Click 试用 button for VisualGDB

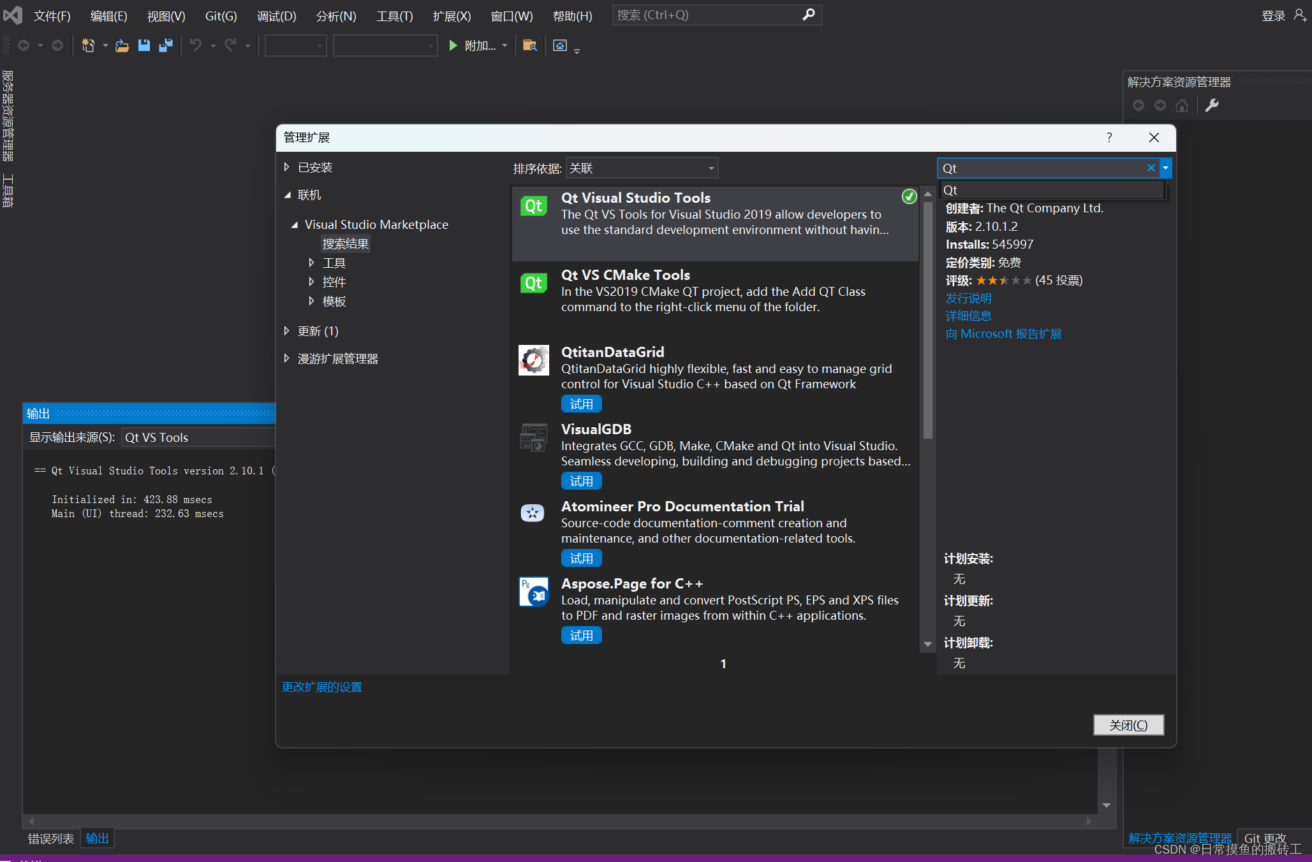pyautogui.click(x=581, y=481)
